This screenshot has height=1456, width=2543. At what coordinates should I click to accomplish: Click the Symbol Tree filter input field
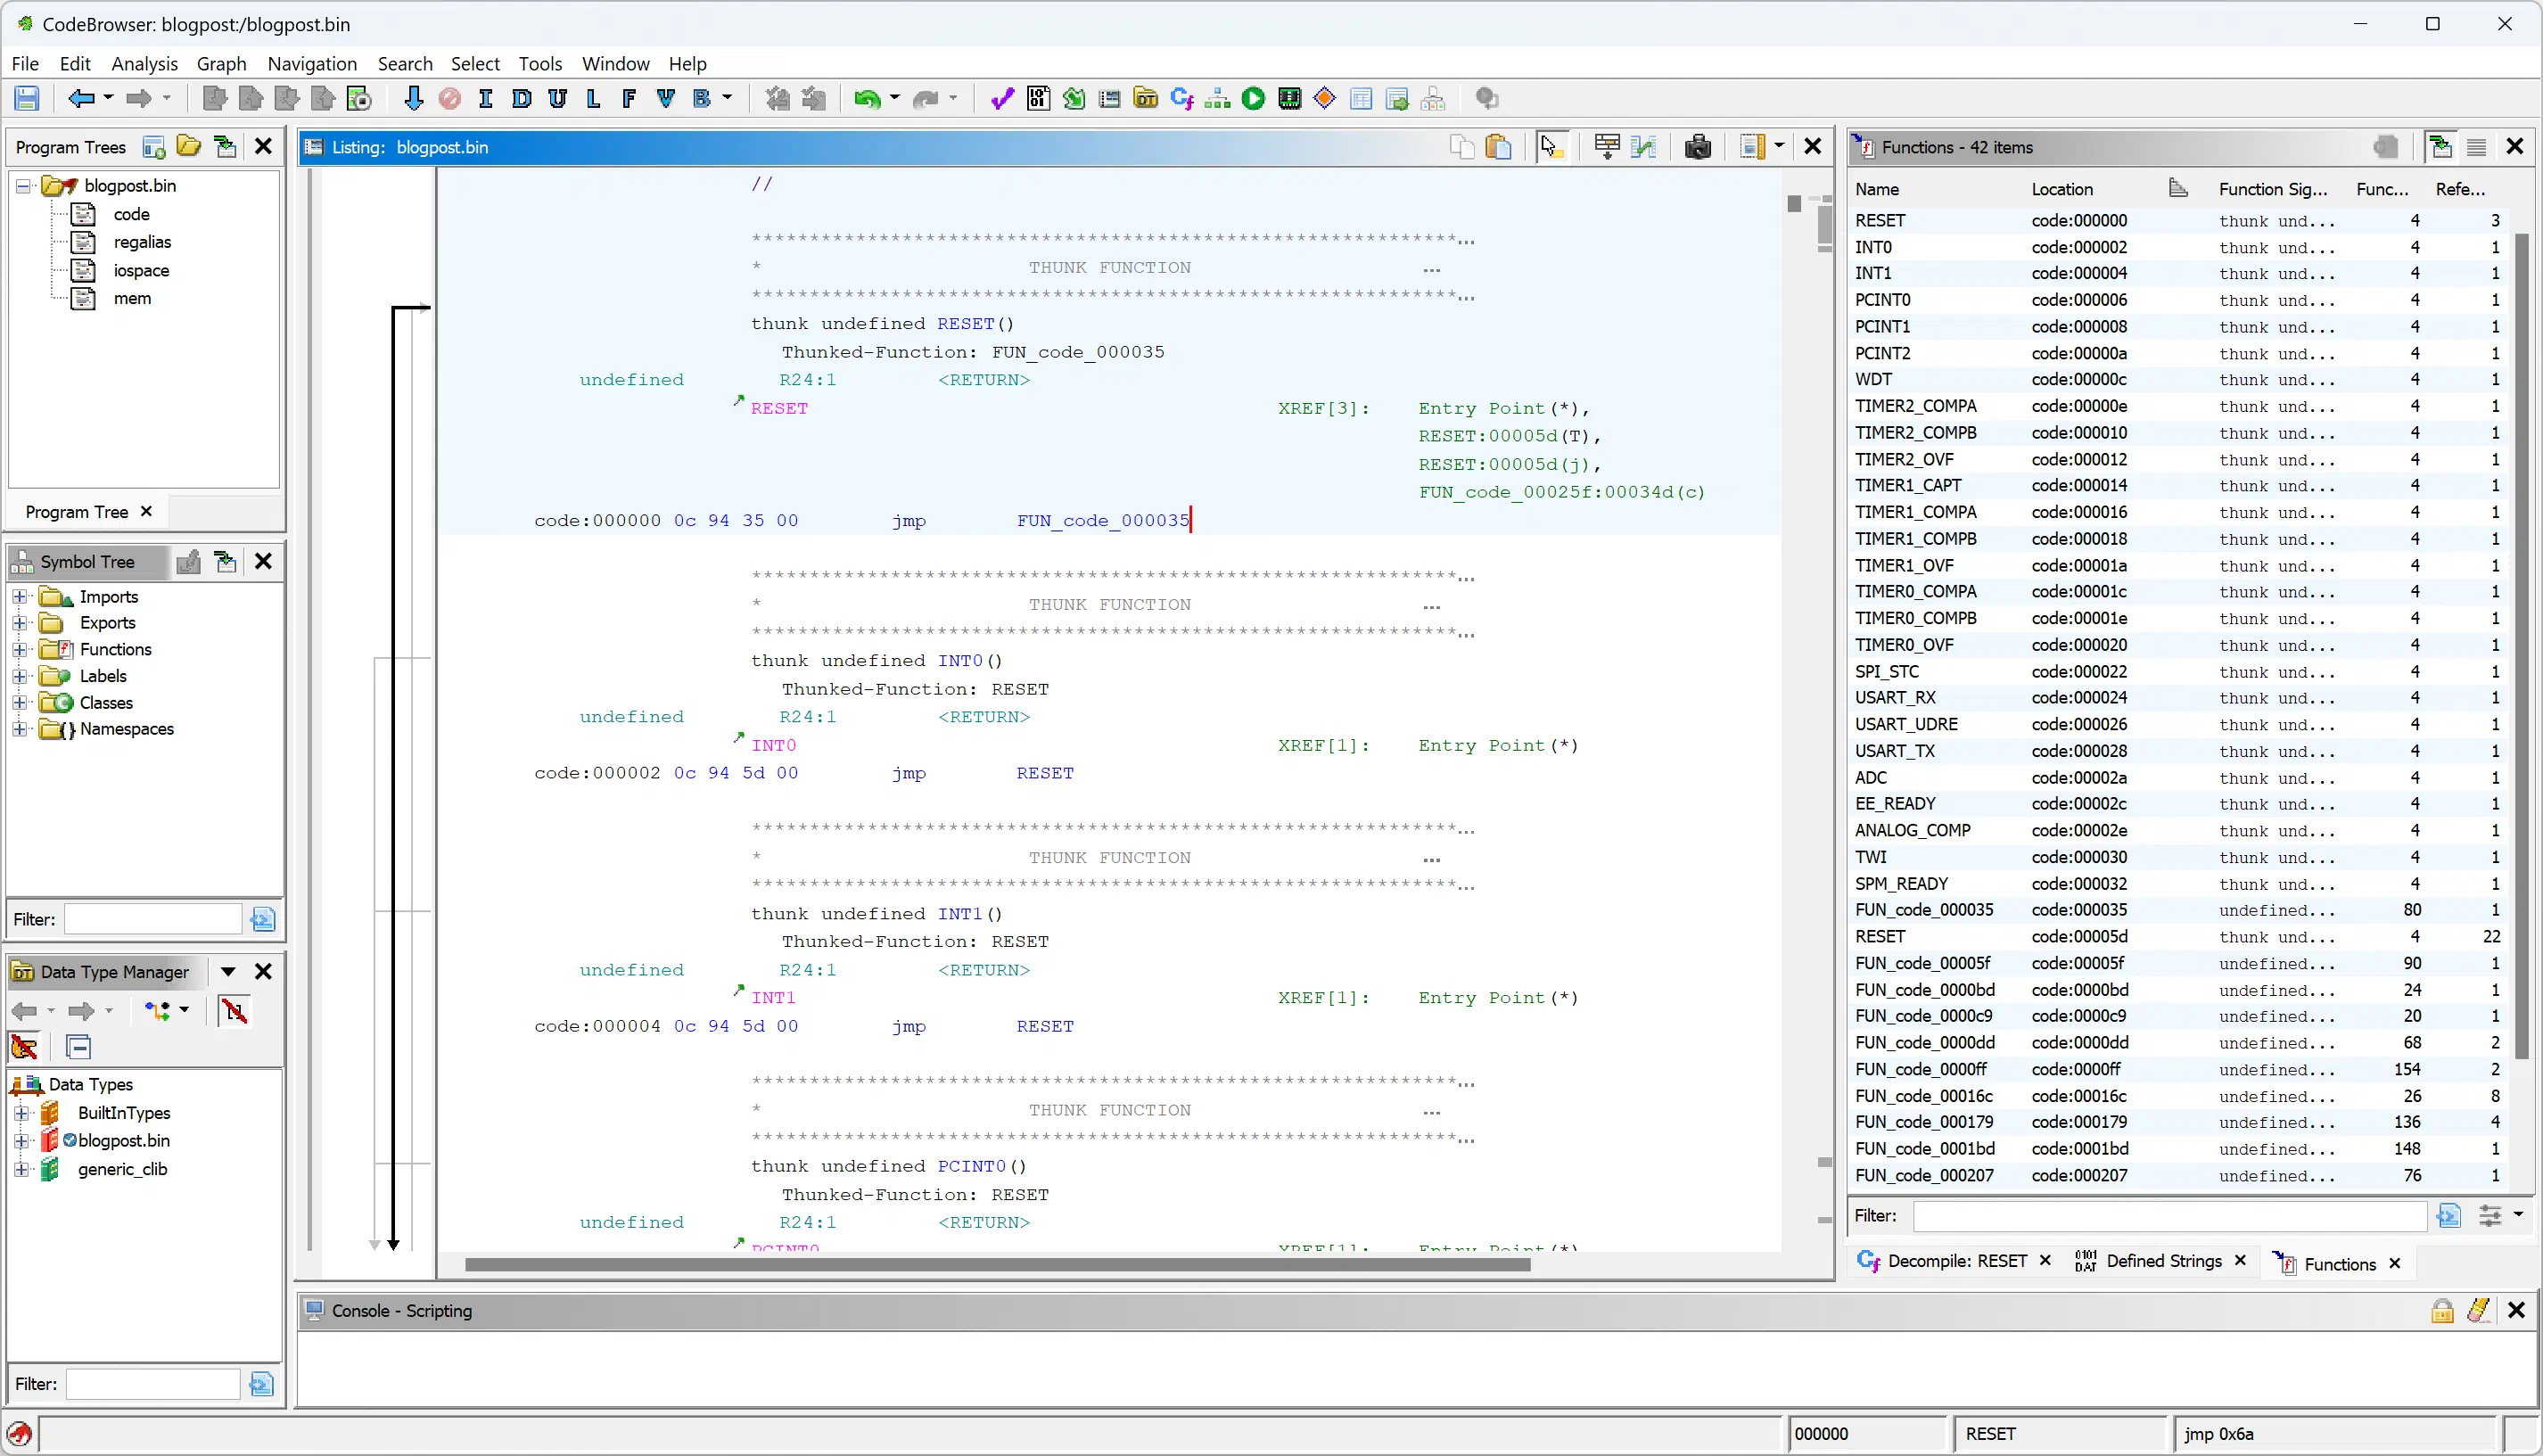pos(153,919)
